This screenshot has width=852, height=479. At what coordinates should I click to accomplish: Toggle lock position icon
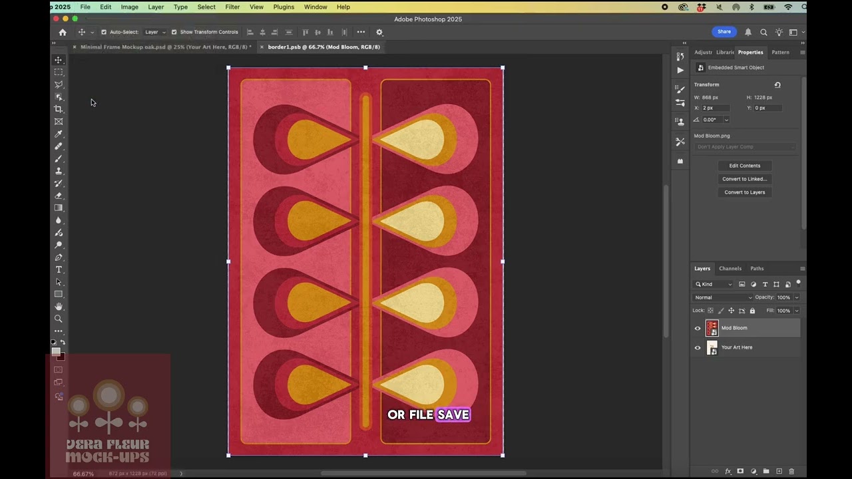732,311
